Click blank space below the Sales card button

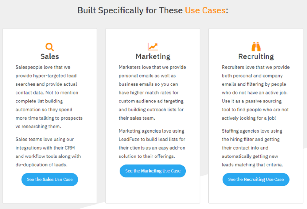point(50,194)
